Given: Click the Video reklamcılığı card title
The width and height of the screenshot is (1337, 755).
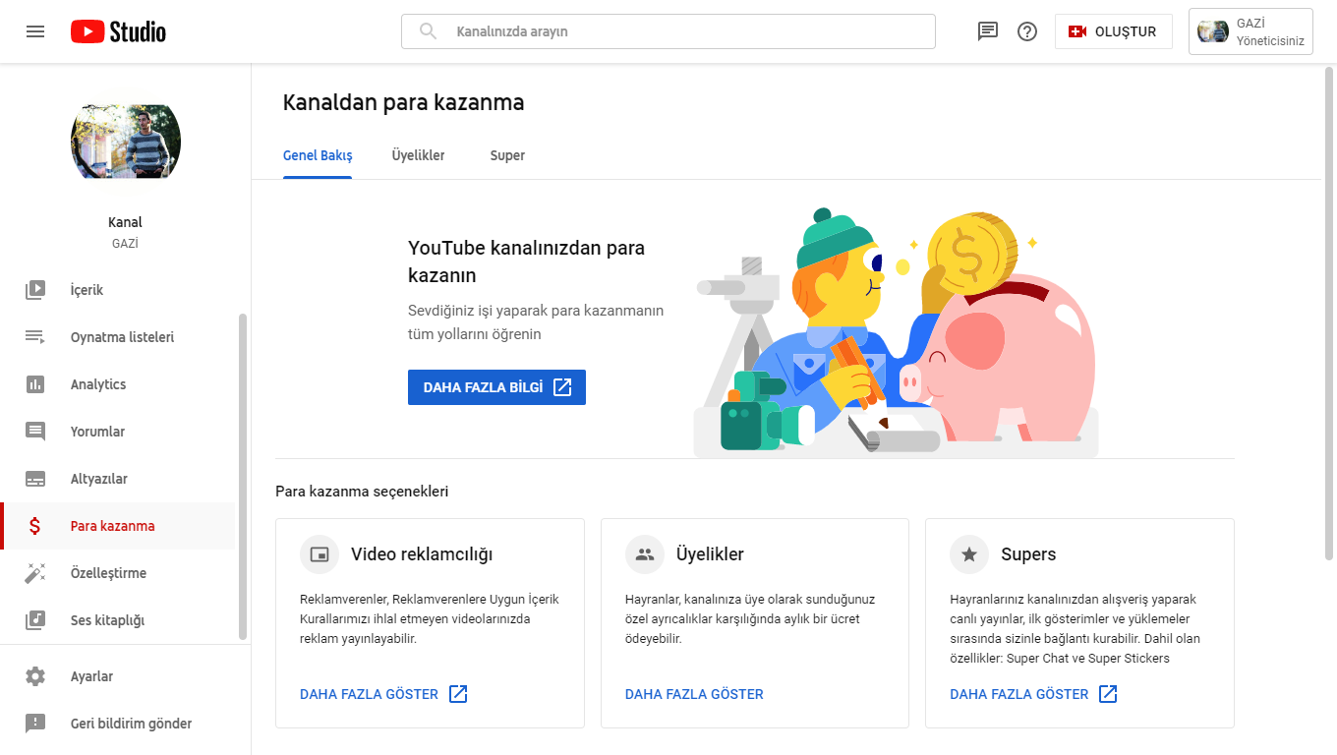Looking at the screenshot, I should [x=422, y=554].
